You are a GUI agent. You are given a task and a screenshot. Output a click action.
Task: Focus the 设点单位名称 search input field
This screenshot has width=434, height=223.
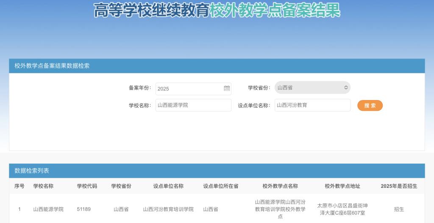[x=312, y=105]
